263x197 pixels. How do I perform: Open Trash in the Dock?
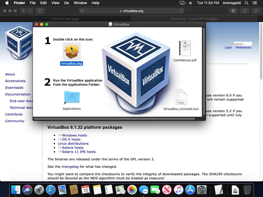247,190
